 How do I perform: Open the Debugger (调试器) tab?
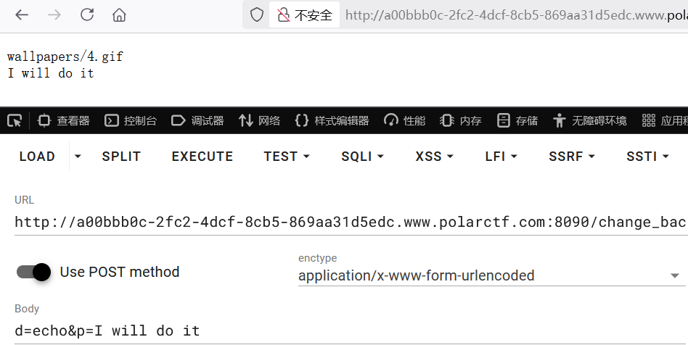pyautogui.click(x=197, y=120)
